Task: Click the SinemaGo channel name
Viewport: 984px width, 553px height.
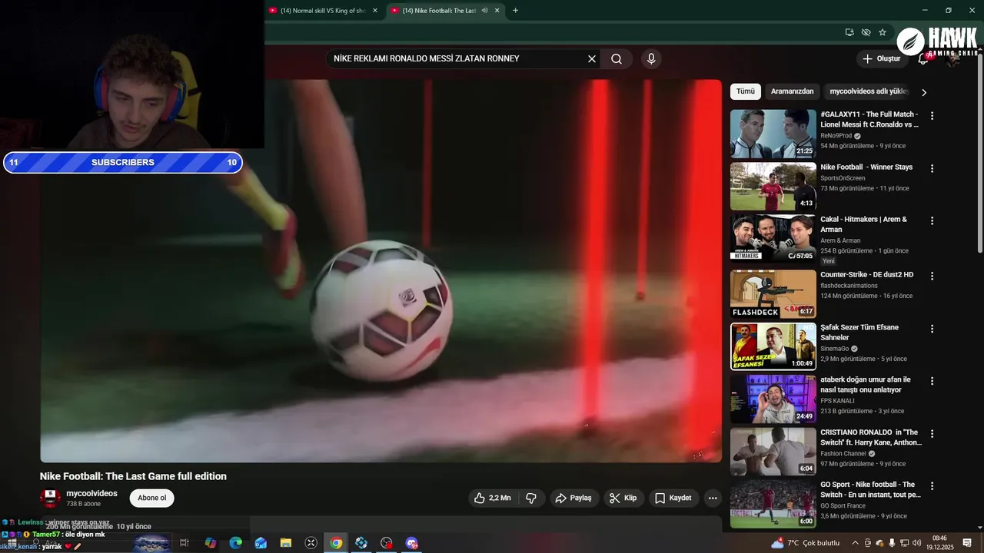Action: pos(834,349)
